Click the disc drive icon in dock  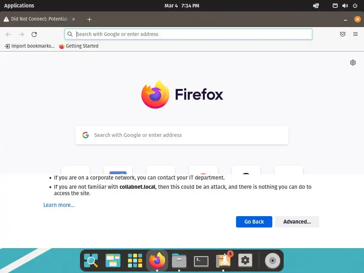point(273,261)
